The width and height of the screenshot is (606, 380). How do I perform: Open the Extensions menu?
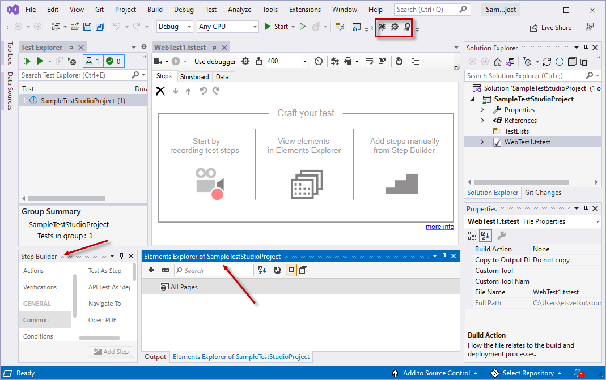click(x=304, y=10)
